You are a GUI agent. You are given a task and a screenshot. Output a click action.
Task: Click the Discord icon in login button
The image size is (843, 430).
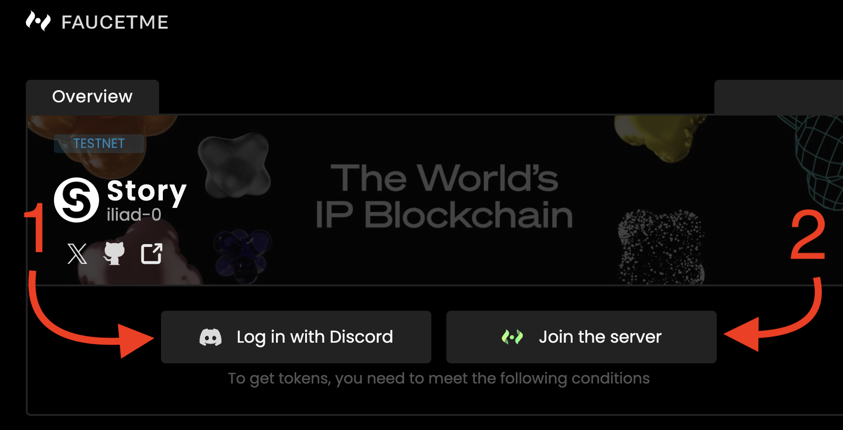point(210,337)
